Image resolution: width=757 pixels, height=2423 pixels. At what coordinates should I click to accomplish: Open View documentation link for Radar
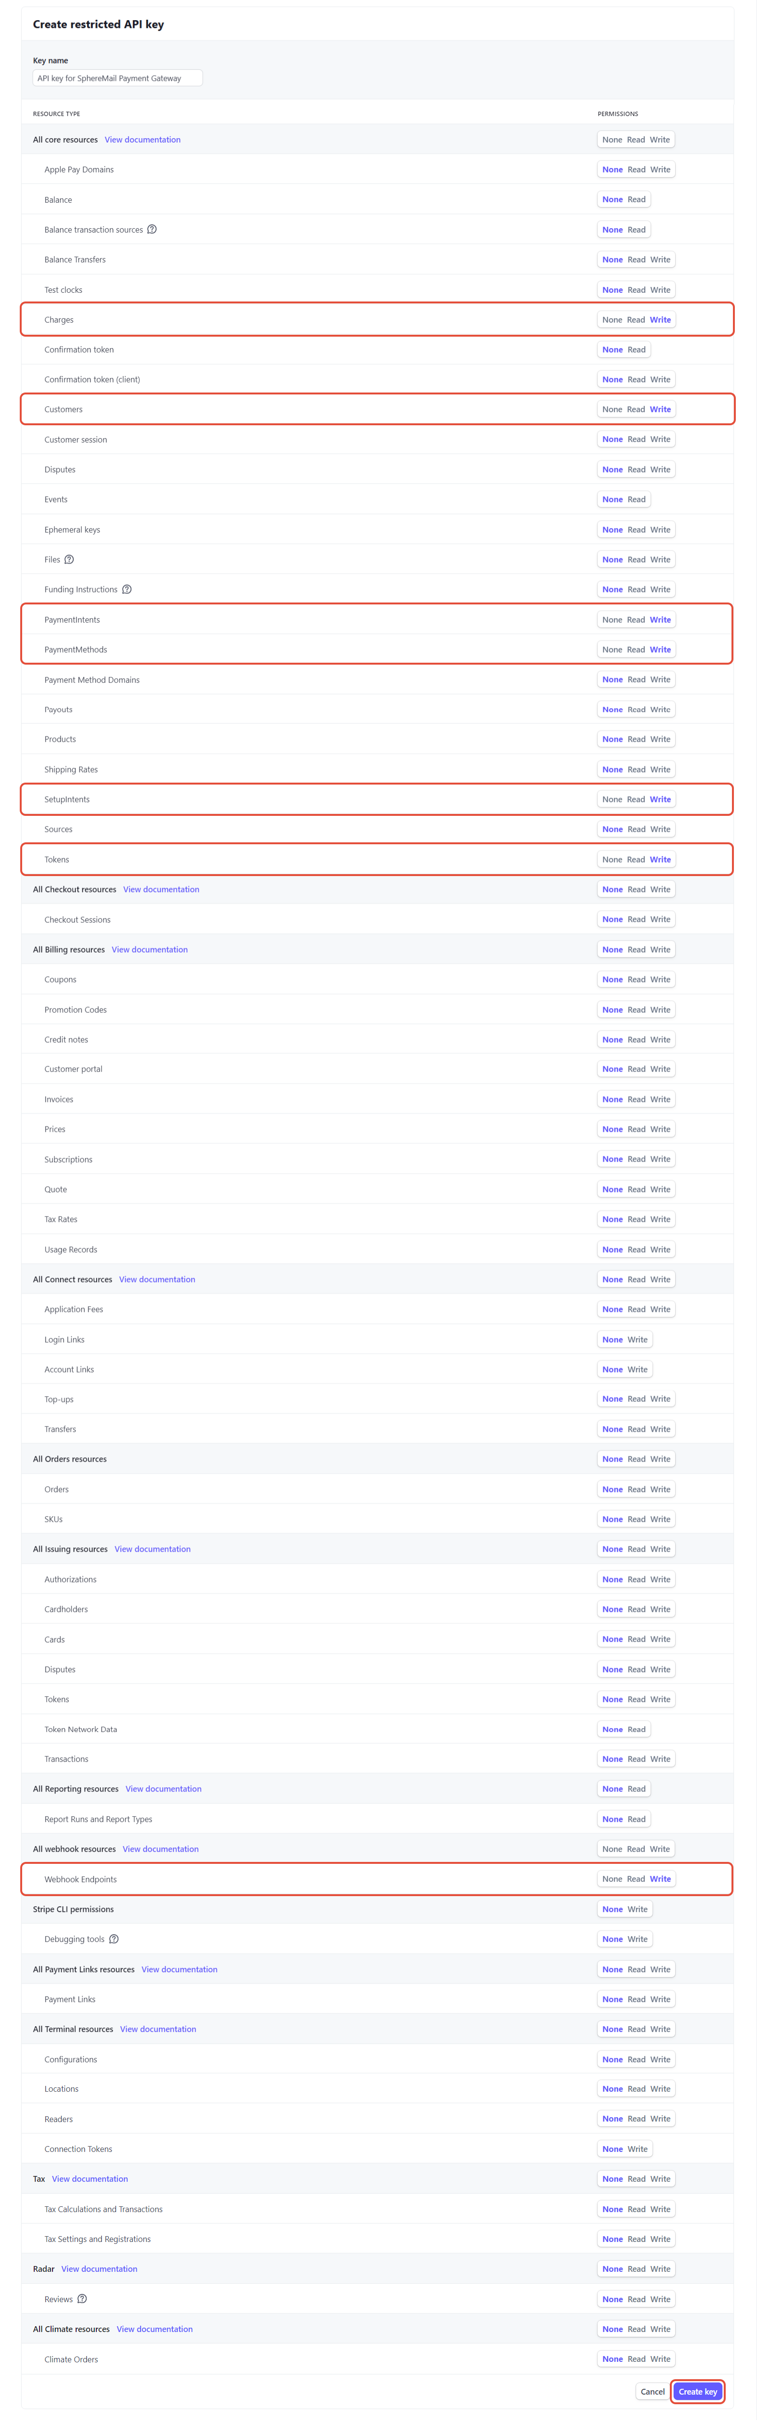100,2269
